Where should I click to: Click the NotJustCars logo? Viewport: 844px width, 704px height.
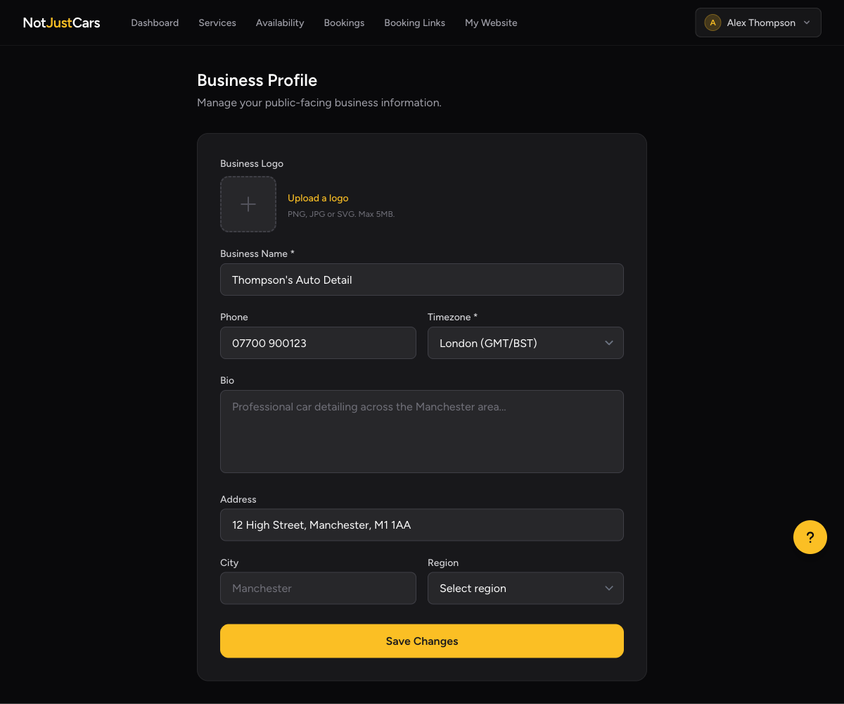pos(61,23)
